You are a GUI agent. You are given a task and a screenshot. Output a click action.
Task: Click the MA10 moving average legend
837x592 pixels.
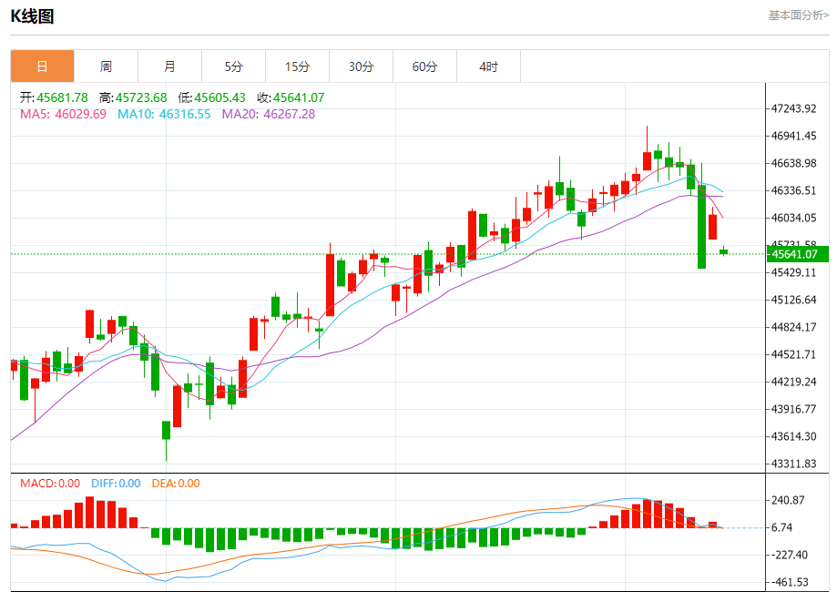pyautogui.click(x=164, y=114)
